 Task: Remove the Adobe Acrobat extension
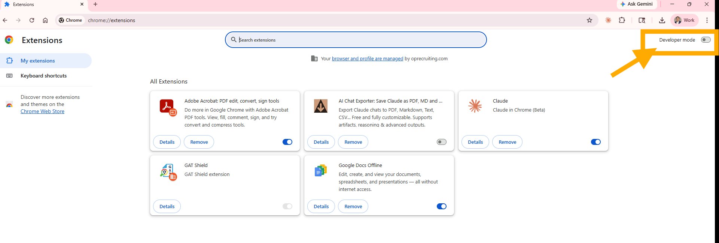coord(199,142)
